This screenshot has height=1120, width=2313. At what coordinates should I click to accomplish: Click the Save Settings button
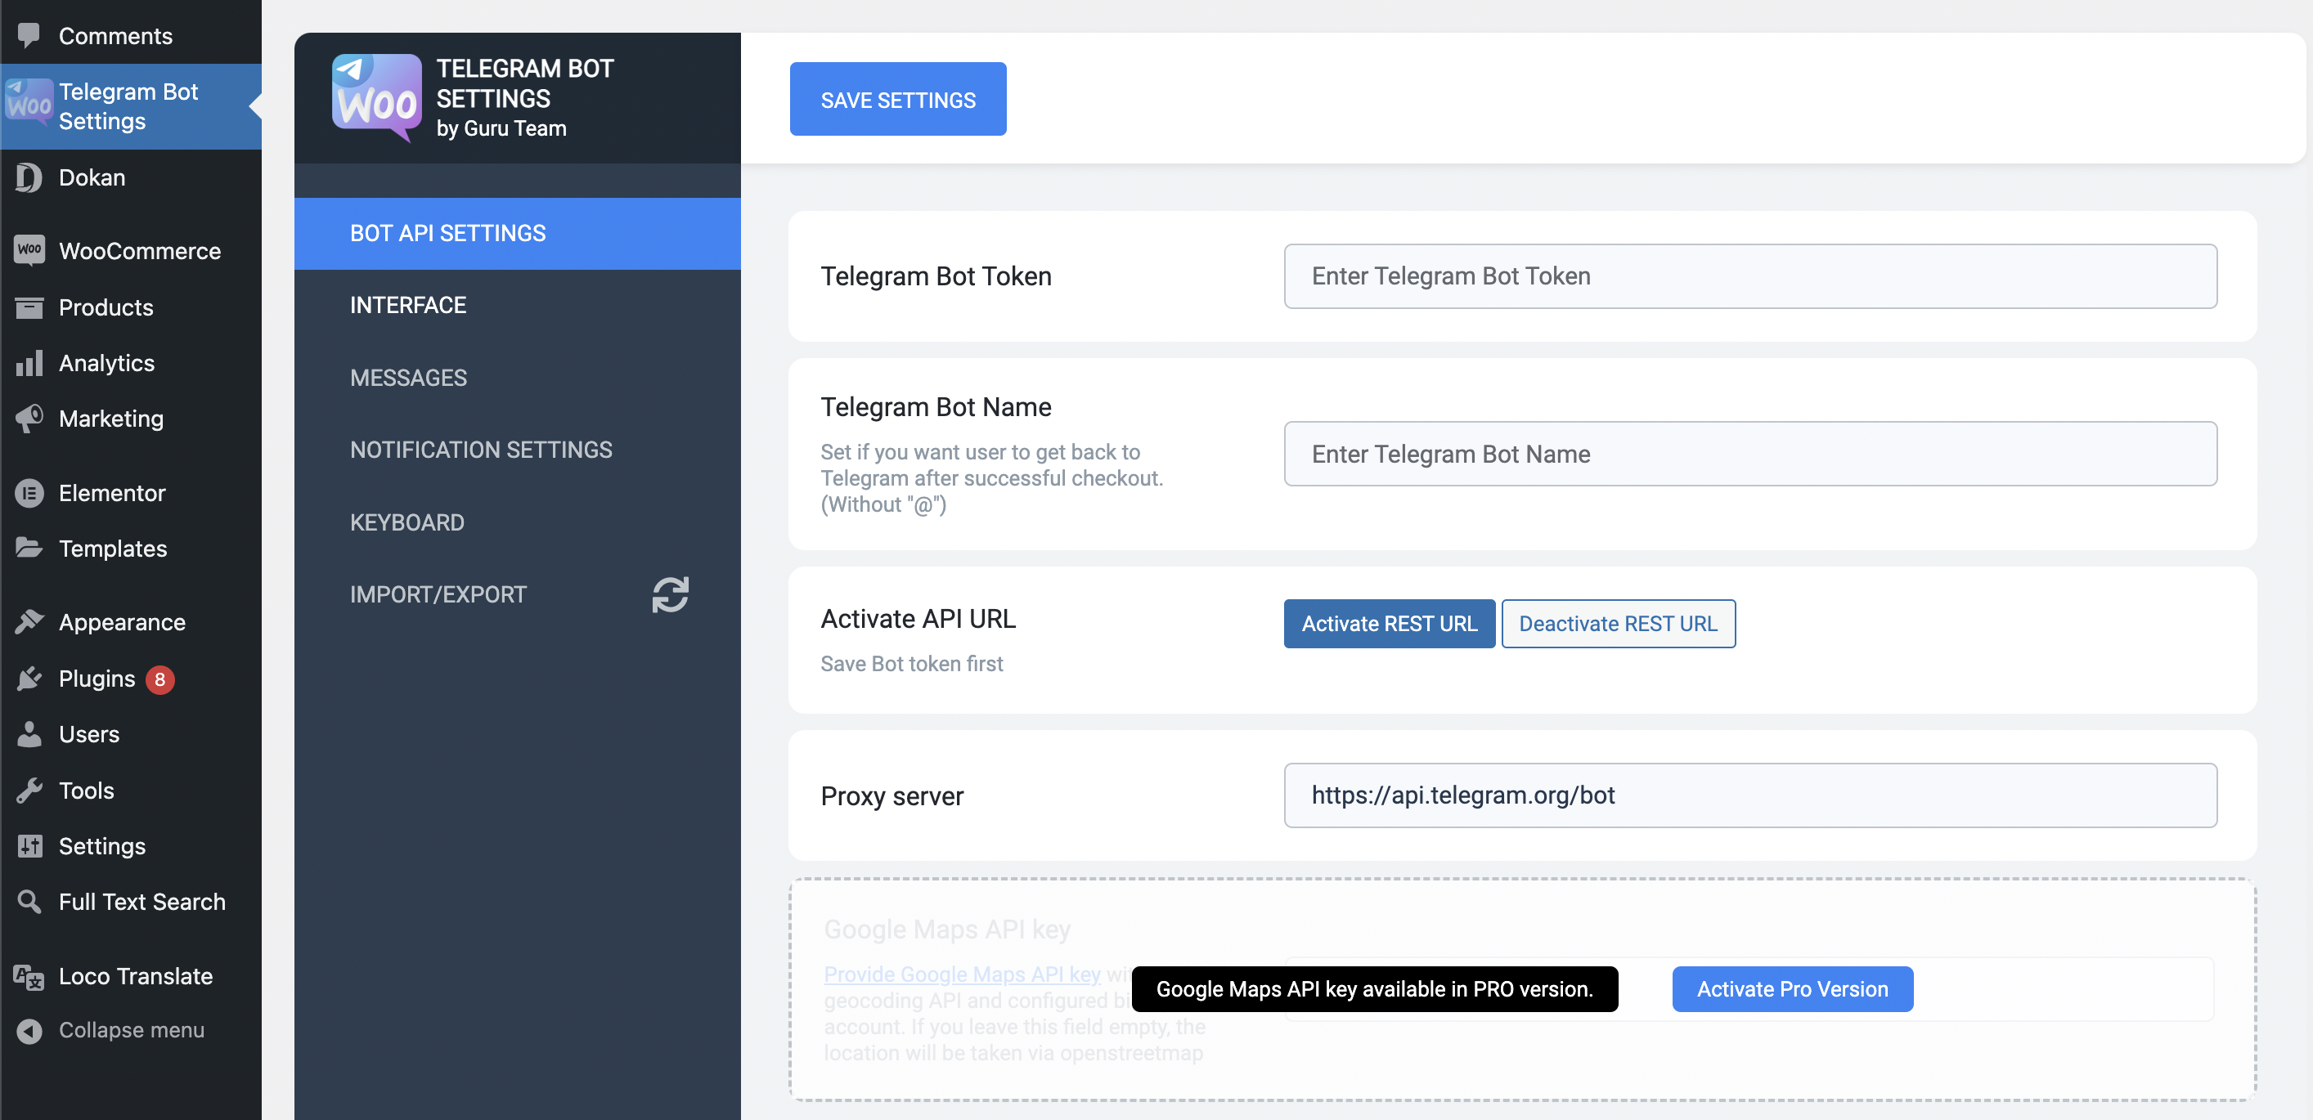point(898,99)
